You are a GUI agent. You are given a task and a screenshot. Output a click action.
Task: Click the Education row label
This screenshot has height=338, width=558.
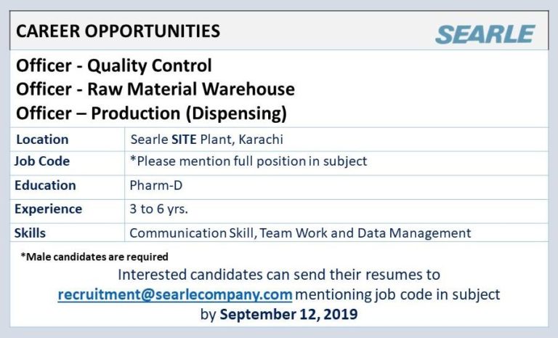pos(45,185)
